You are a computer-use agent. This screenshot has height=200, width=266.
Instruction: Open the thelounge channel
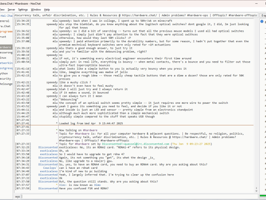6,84
